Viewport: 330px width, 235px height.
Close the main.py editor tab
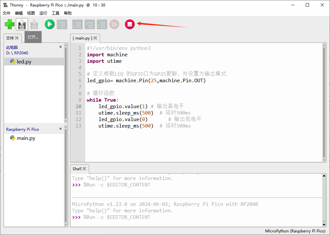pyautogui.click(x=95, y=38)
